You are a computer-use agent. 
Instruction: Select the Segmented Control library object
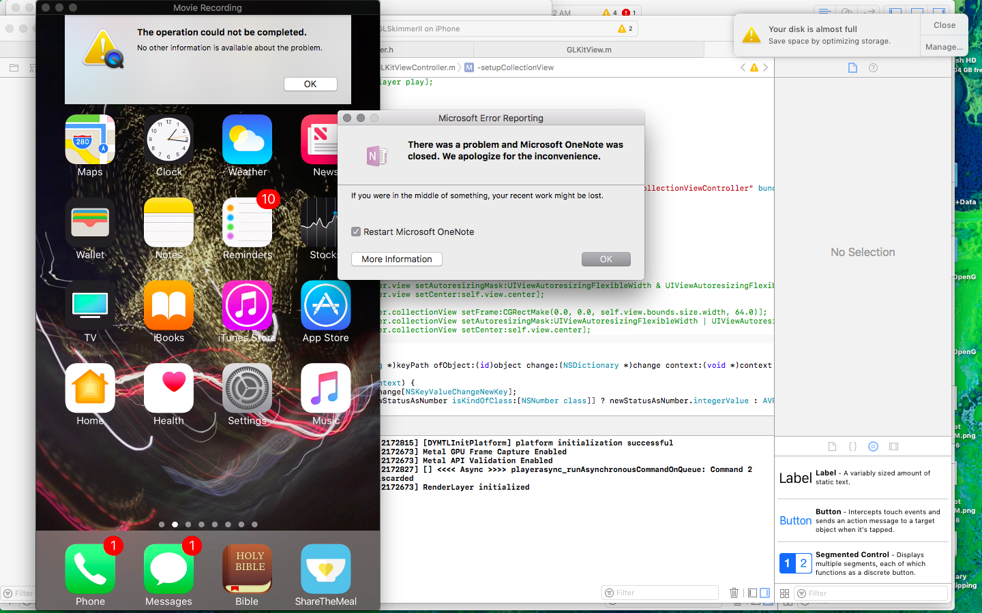click(x=864, y=563)
